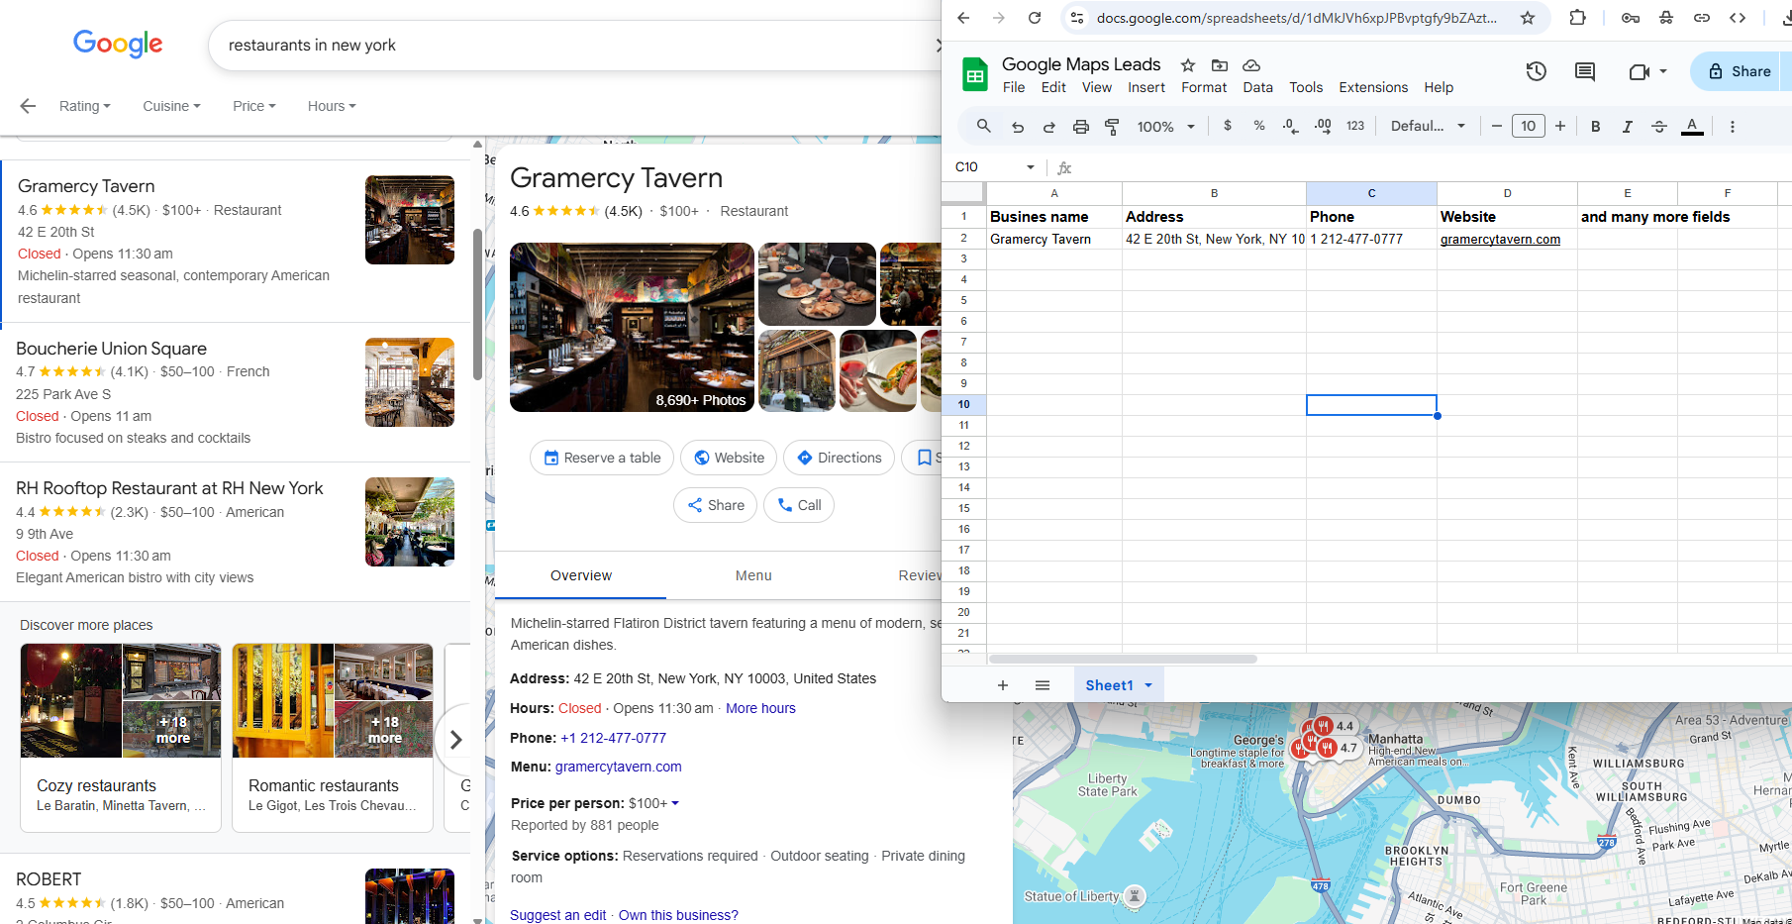Screen dimensions: 1792x924
Task: Click the Meet camera icon
Action: click(x=1640, y=71)
